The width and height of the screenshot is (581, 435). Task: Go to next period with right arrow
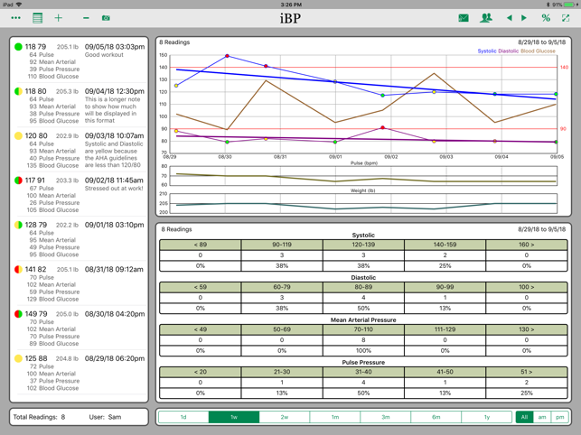(x=524, y=18)
